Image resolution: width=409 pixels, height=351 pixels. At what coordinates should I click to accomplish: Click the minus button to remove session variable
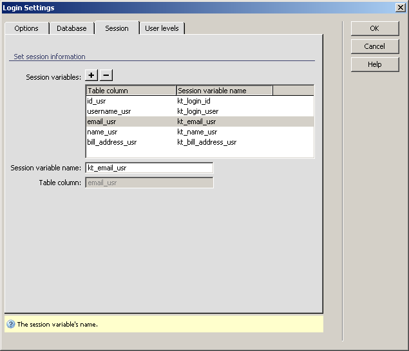click(x=106, y=76)
